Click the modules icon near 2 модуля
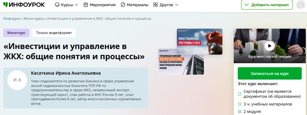Viewport: 307px width, 115px height. point(239,112)
